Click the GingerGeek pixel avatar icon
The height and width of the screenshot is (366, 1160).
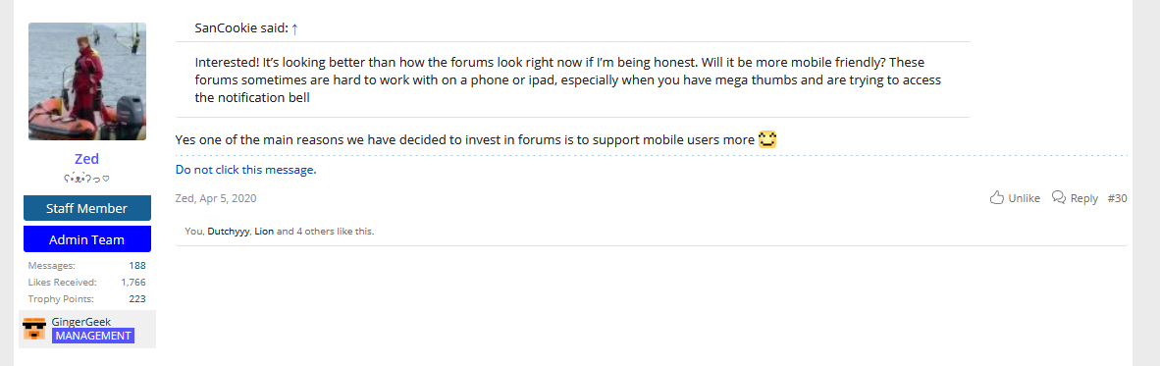pyautogui.click(x=34, y=329)
